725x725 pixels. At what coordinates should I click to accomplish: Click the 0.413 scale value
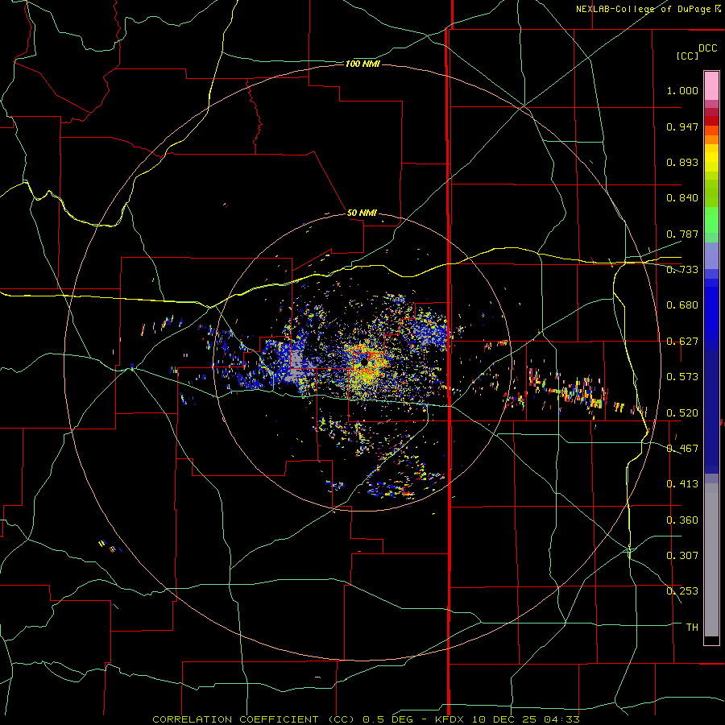pyautogui.click(x=682, y=484)
